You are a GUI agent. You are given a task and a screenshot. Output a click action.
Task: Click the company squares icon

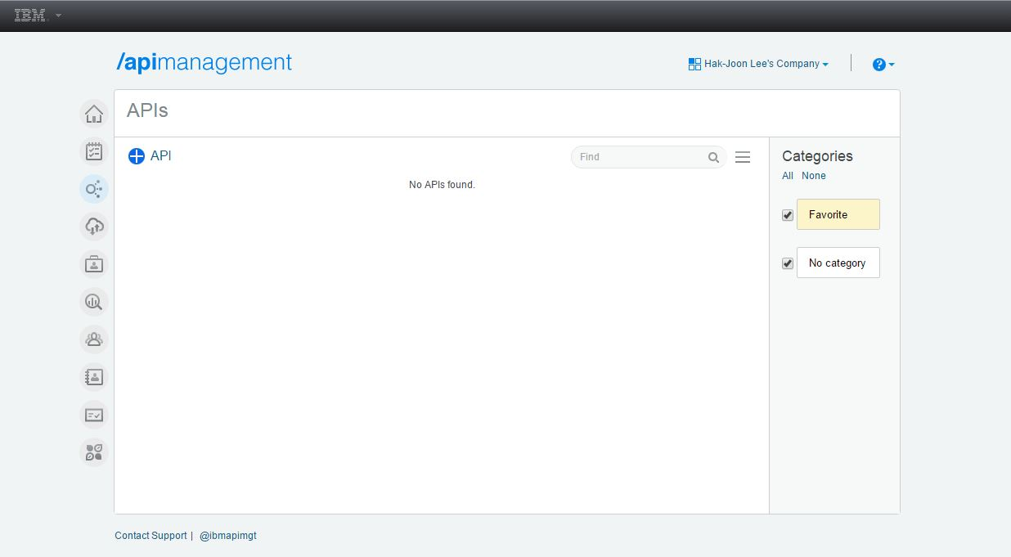point(694,64)
